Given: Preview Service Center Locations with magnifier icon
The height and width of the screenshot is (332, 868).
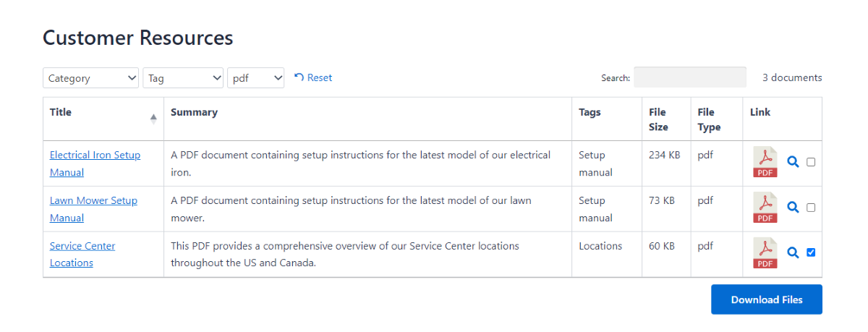Looking at the screenshot, I should coord(793,252).
